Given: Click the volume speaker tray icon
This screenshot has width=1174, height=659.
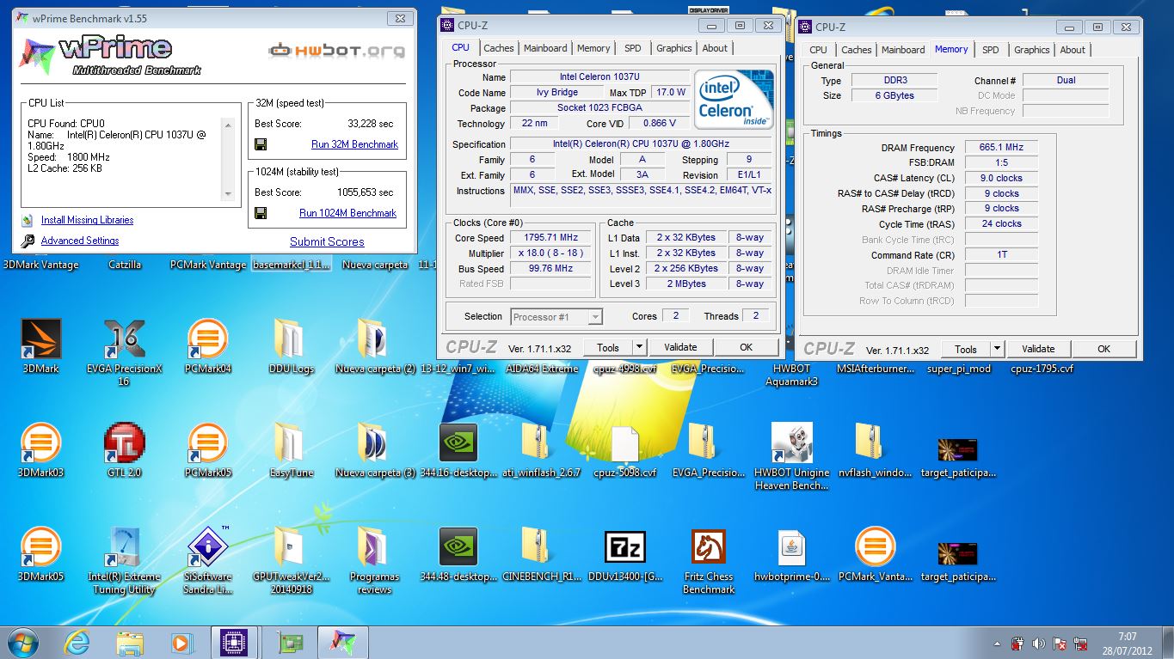Looking at the screenshot, I should pyautogui.click(x=1039, y=643).
